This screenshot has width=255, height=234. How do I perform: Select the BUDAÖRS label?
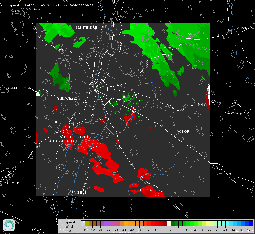65,98
